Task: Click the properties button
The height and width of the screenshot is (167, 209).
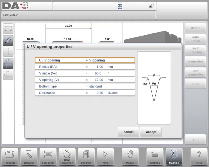Action: pyautogui.click(x=195, y=61)
